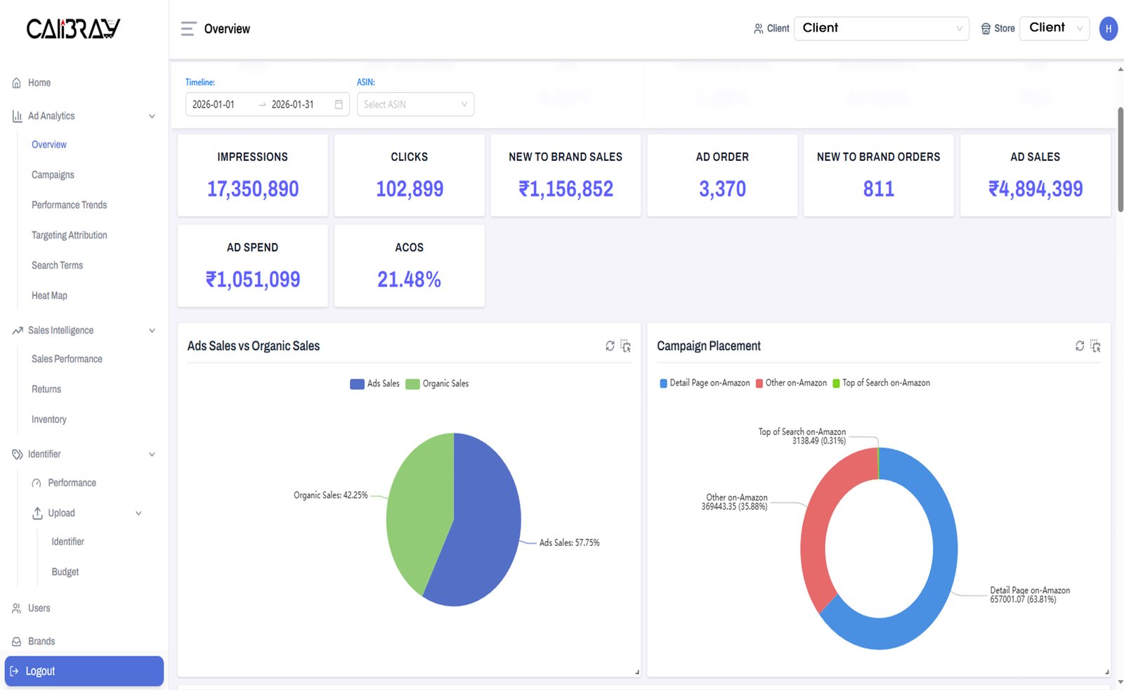Viewport: 1124px width, 690px height.
Task: Toggle Ads Sales legend in pie chart
Action: (375, 384)
